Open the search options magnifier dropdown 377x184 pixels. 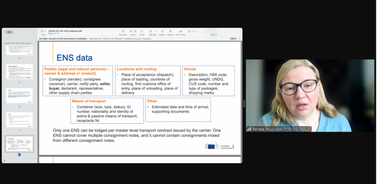point(190,31)
